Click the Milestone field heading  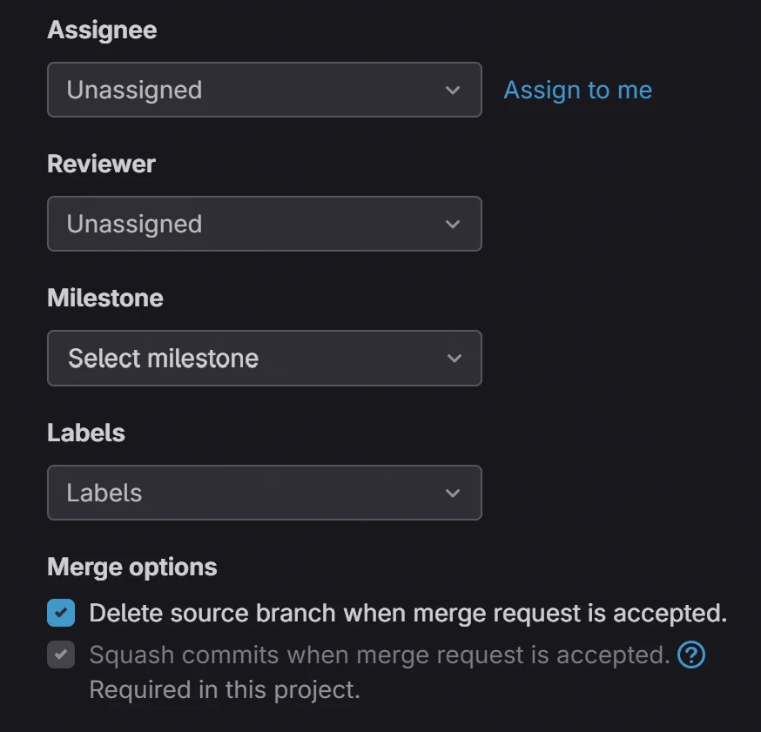pos(104,298)
